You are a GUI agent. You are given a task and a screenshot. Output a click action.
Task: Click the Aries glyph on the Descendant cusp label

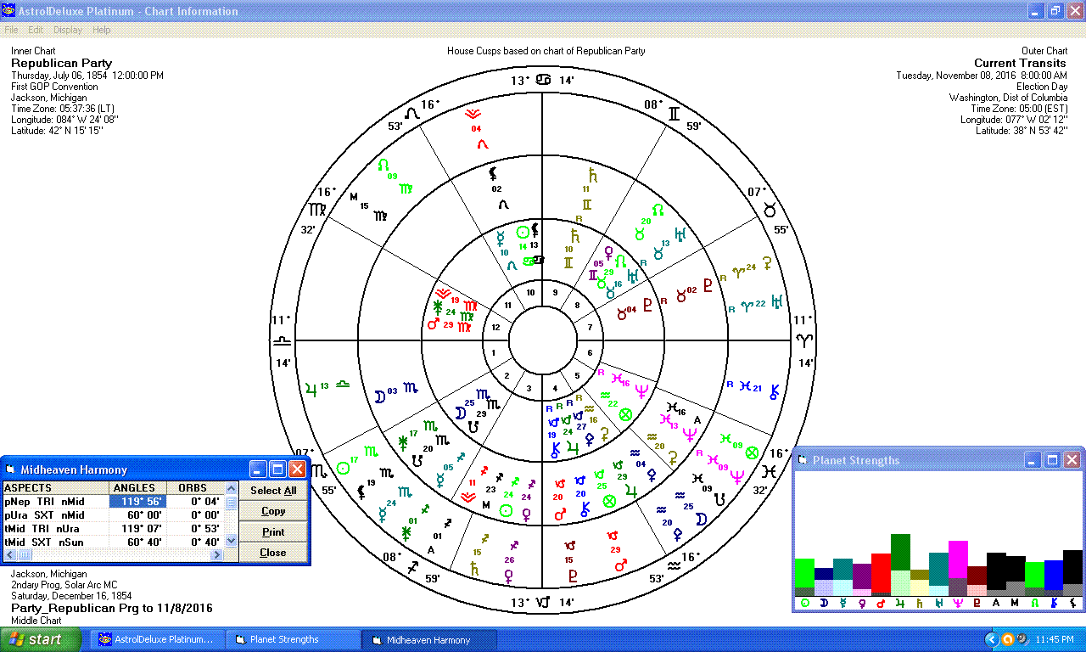(x=803, y=340)
